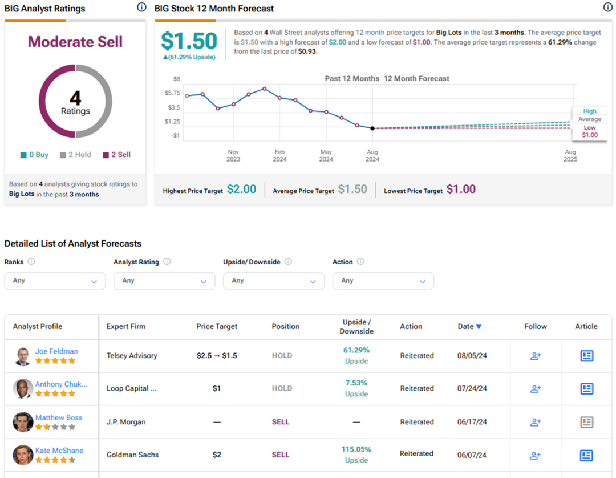Click the 61.29% Upside table cell
616x478 pixels.
coord(356,356)
